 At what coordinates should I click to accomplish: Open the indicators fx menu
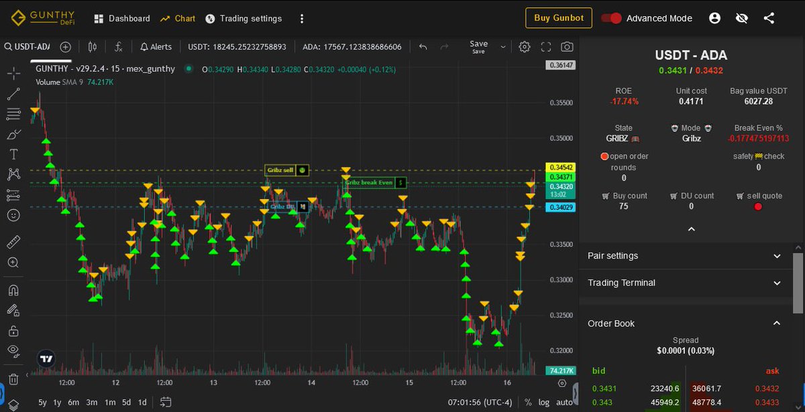point(118,47)
